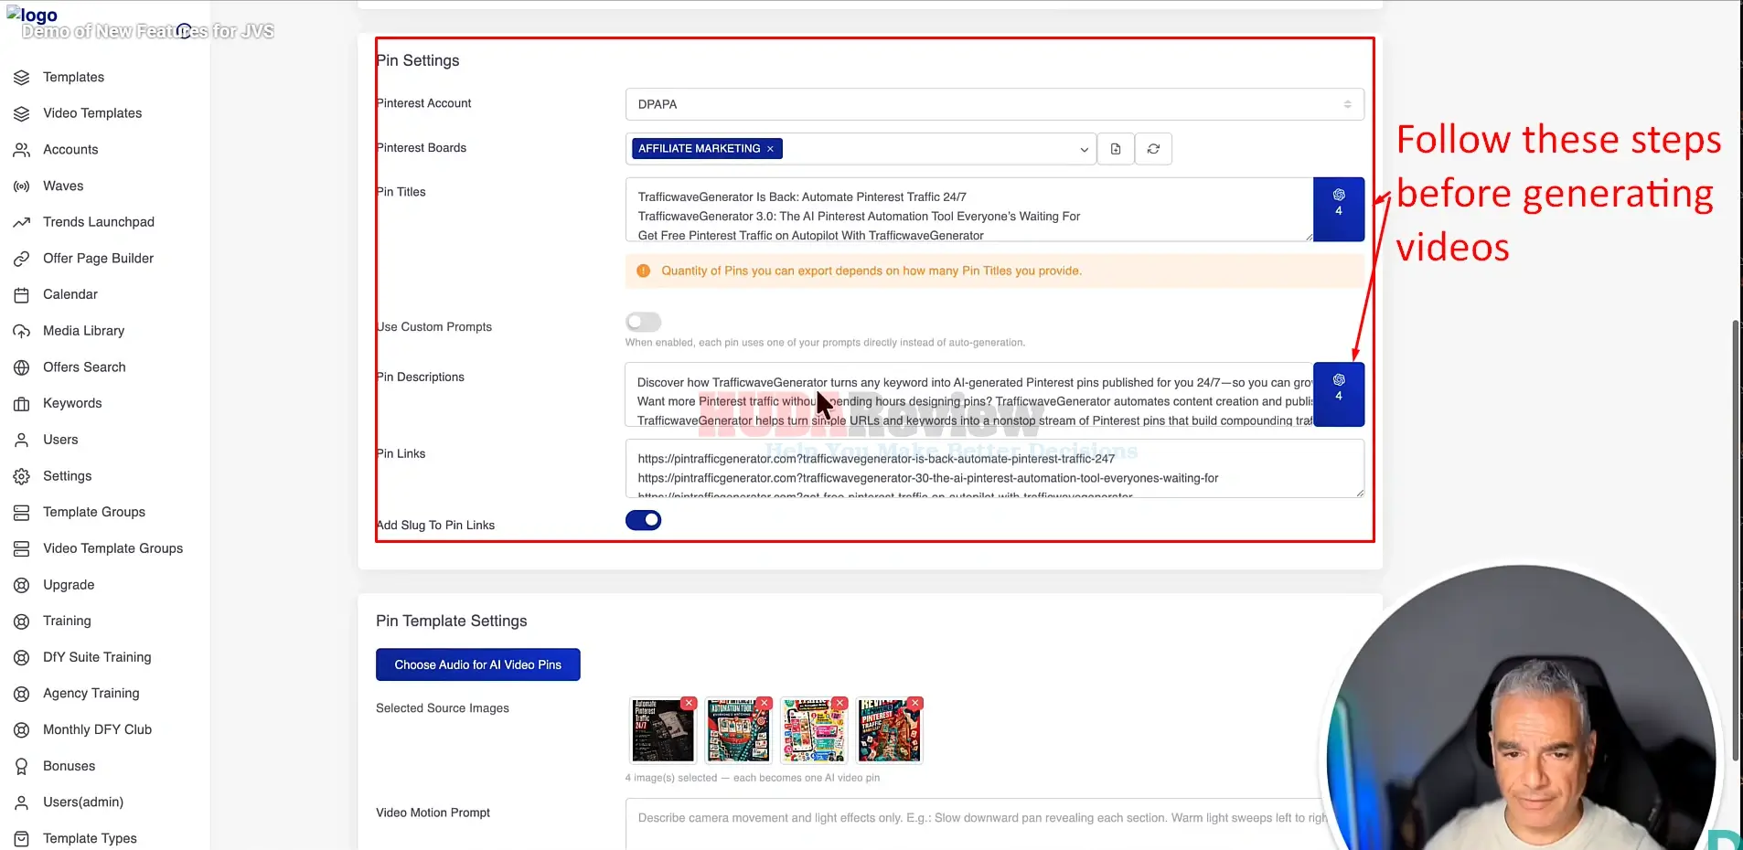1743x850 pixels.
Task: Open Training in the sidebar
Action: tap(67, 622)
